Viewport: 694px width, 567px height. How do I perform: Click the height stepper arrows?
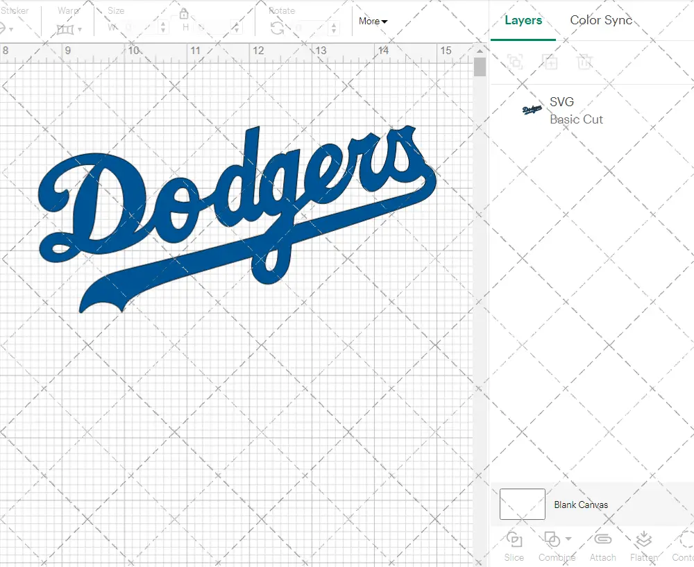click(x=237, y=28)
